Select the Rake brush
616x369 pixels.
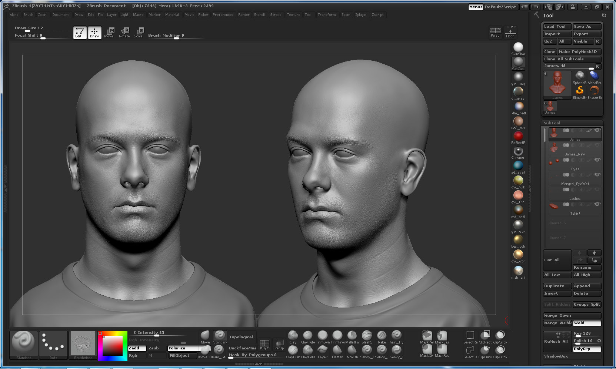point(382,336)
